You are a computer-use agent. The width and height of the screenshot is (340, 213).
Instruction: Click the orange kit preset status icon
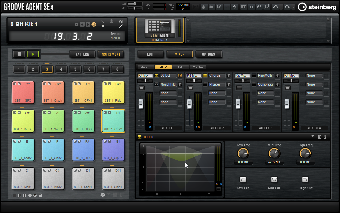[x=94, y=24]
